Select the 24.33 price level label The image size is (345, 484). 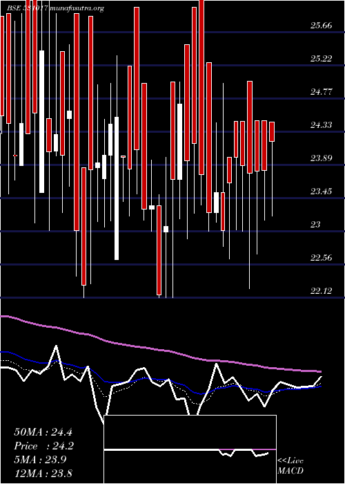pyautogui.click(x=321, y=124)
